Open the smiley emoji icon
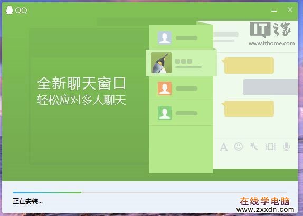This screenshot has width=303, height=216. coord(239,146)
